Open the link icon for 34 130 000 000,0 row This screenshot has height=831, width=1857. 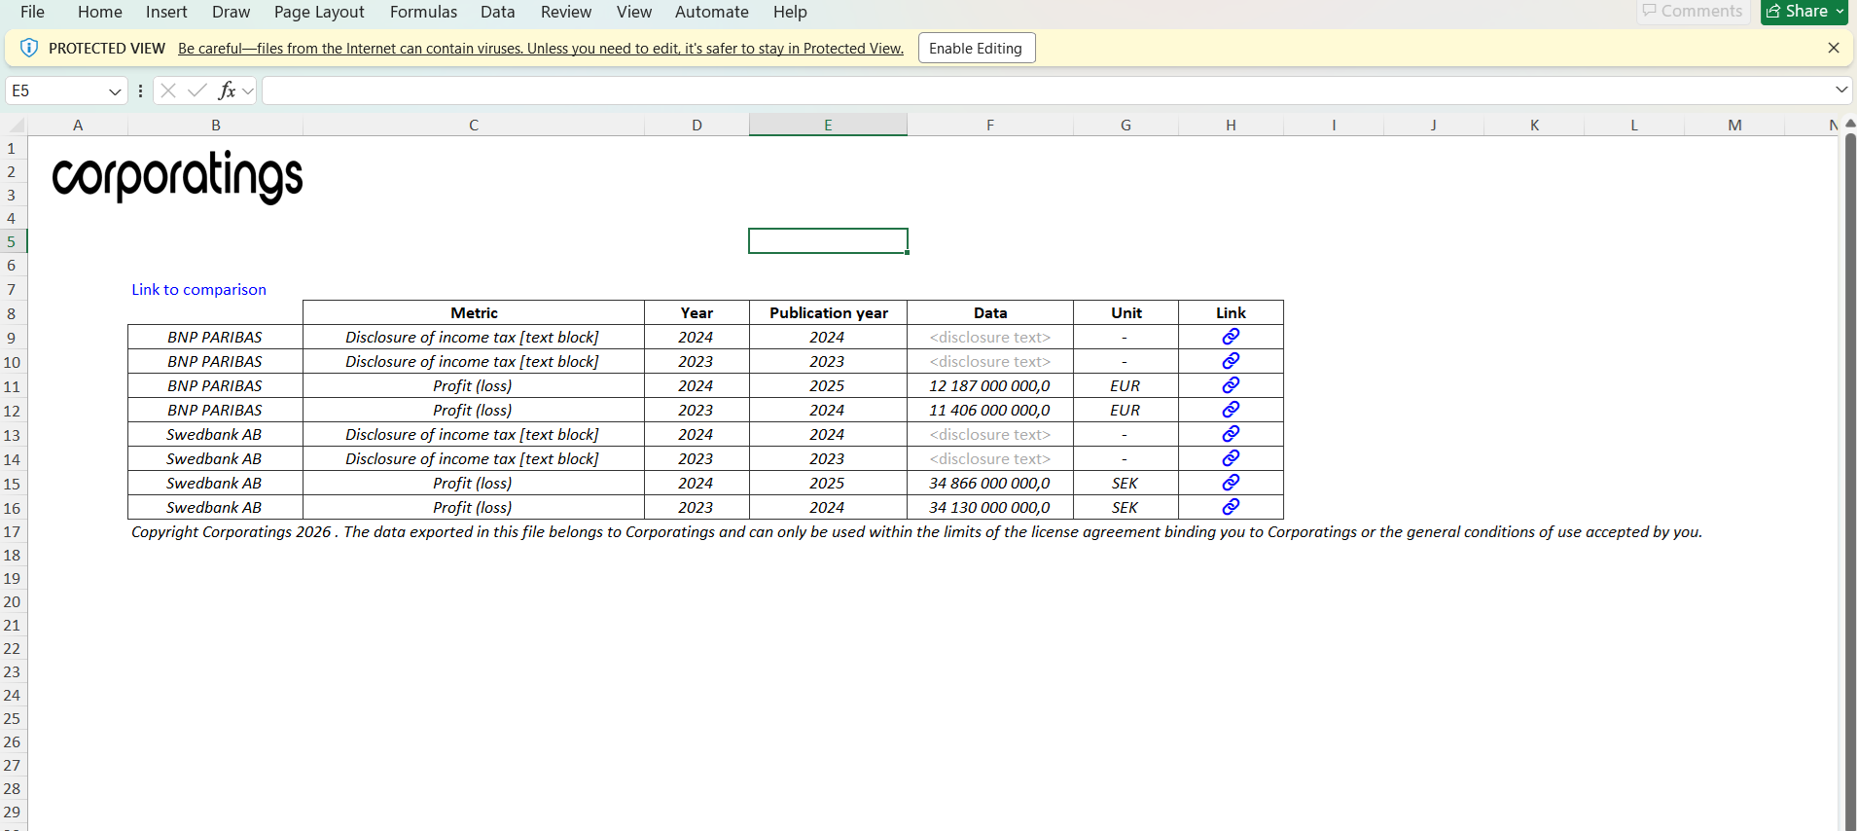1231,507
